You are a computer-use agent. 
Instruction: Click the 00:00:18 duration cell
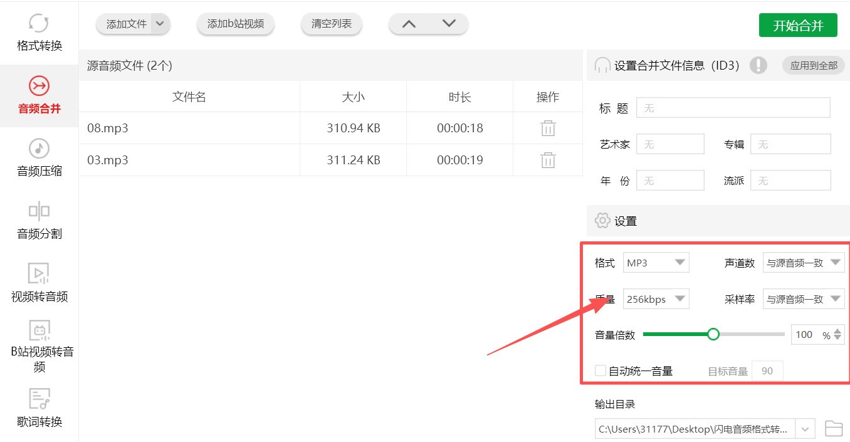[459, 129]
